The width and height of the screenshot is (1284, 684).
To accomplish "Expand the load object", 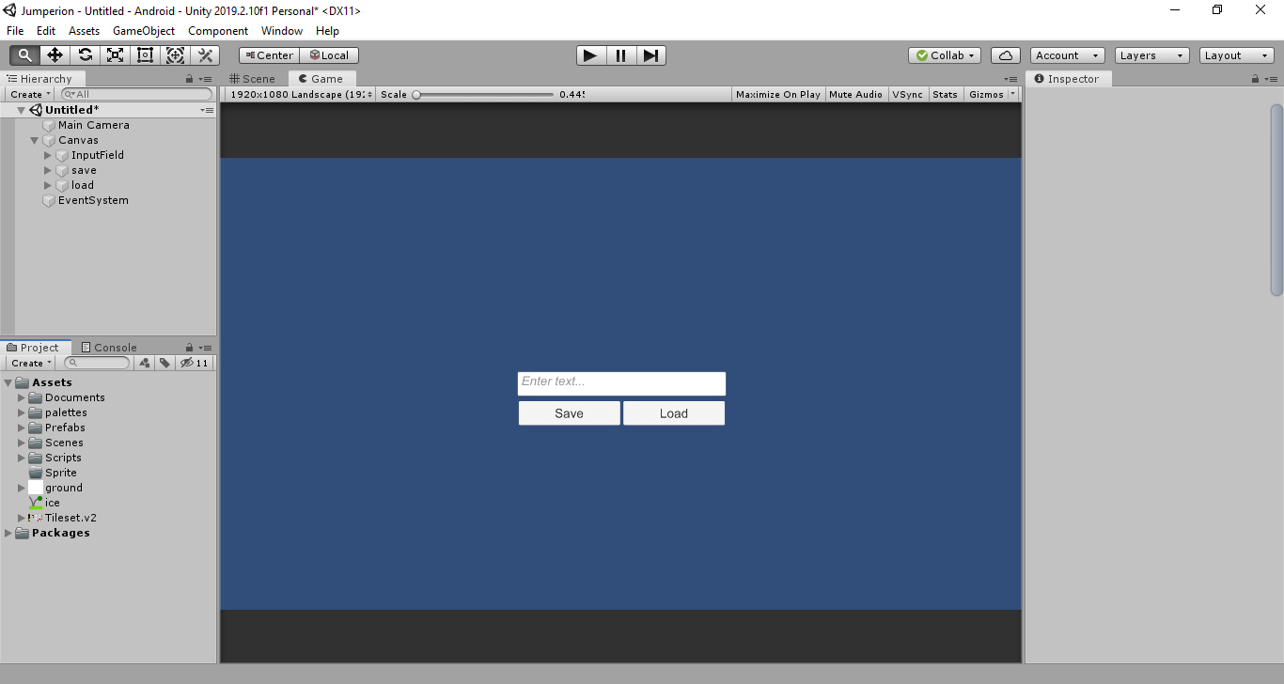I will 48,185.
